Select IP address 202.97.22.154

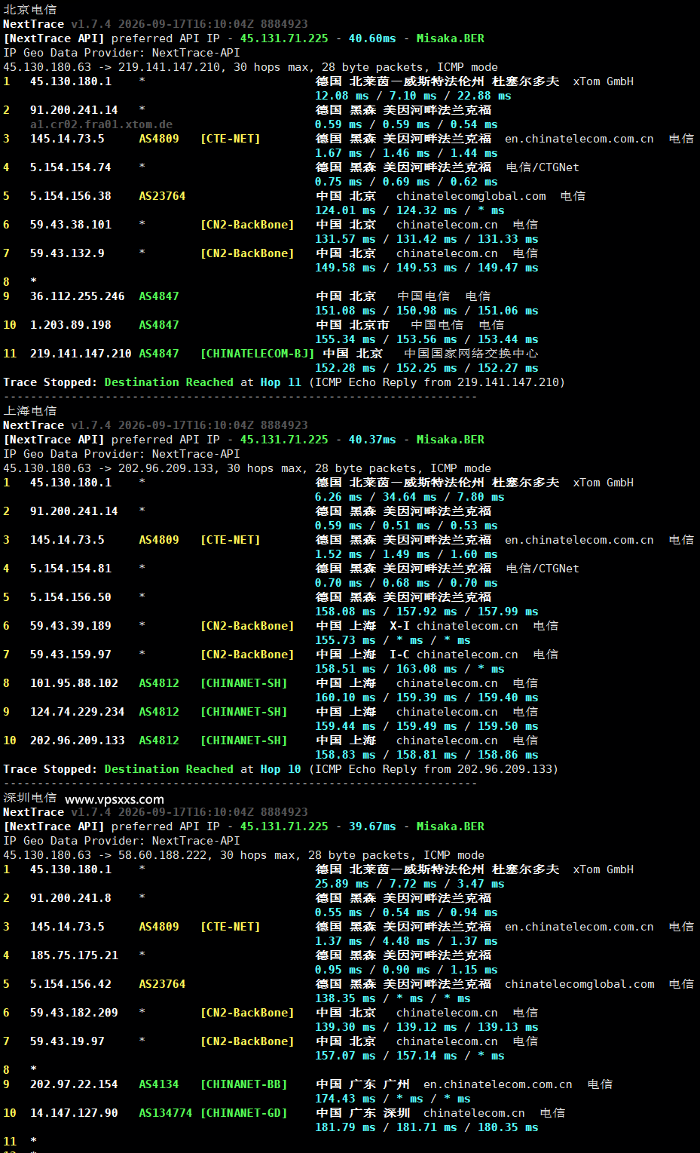pos(74,1084)
